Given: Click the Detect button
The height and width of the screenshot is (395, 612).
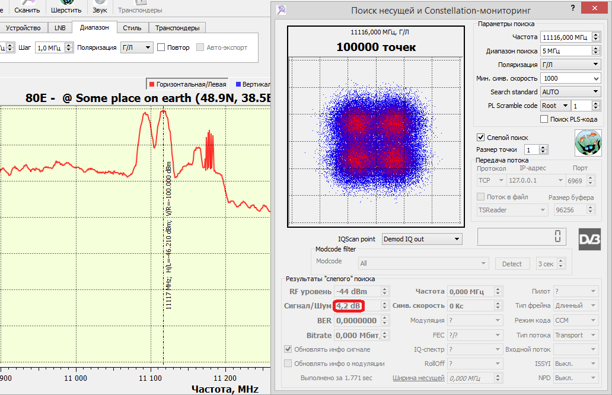Looking at the screenshot, I should (x=512, y=264).
